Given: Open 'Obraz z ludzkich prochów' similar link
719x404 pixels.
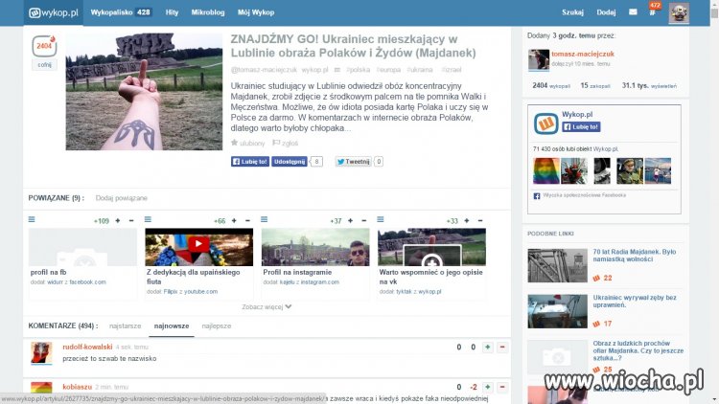Looking at the screenshot, I should coord(638,350).
